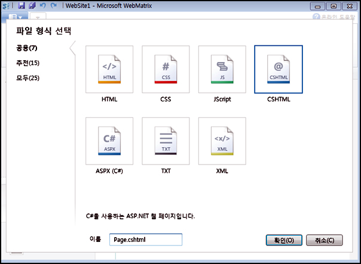This screenshot has width=361, height=264.
Task: Close the WebMatrix window
Action: tap(350, 7)
